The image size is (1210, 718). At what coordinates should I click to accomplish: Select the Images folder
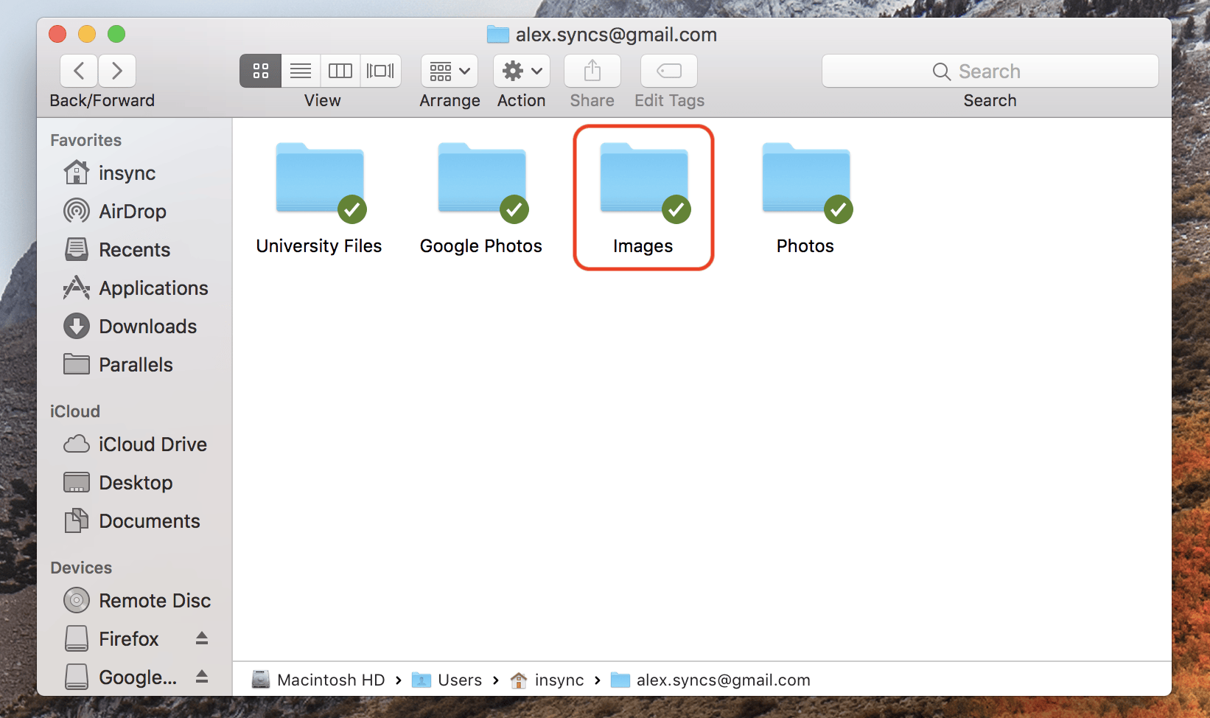pyautogui.click(x=644, y=178)
